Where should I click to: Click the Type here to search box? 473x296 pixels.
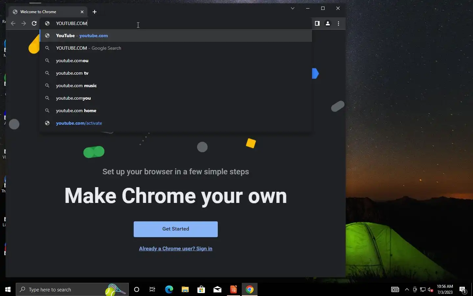[x=72, y=289]
